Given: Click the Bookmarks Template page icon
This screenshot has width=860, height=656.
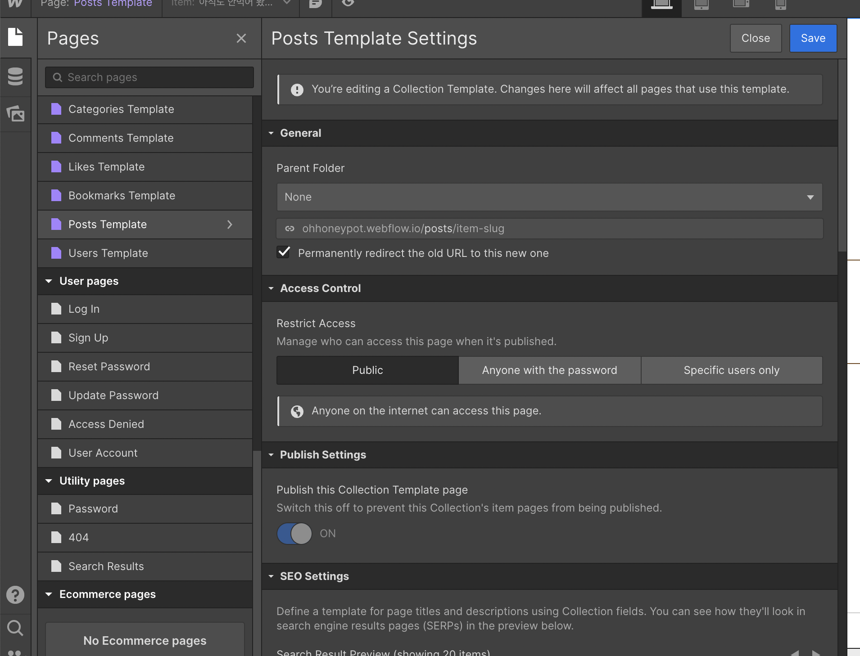Looking at the screenshot, I should point(56,195).
